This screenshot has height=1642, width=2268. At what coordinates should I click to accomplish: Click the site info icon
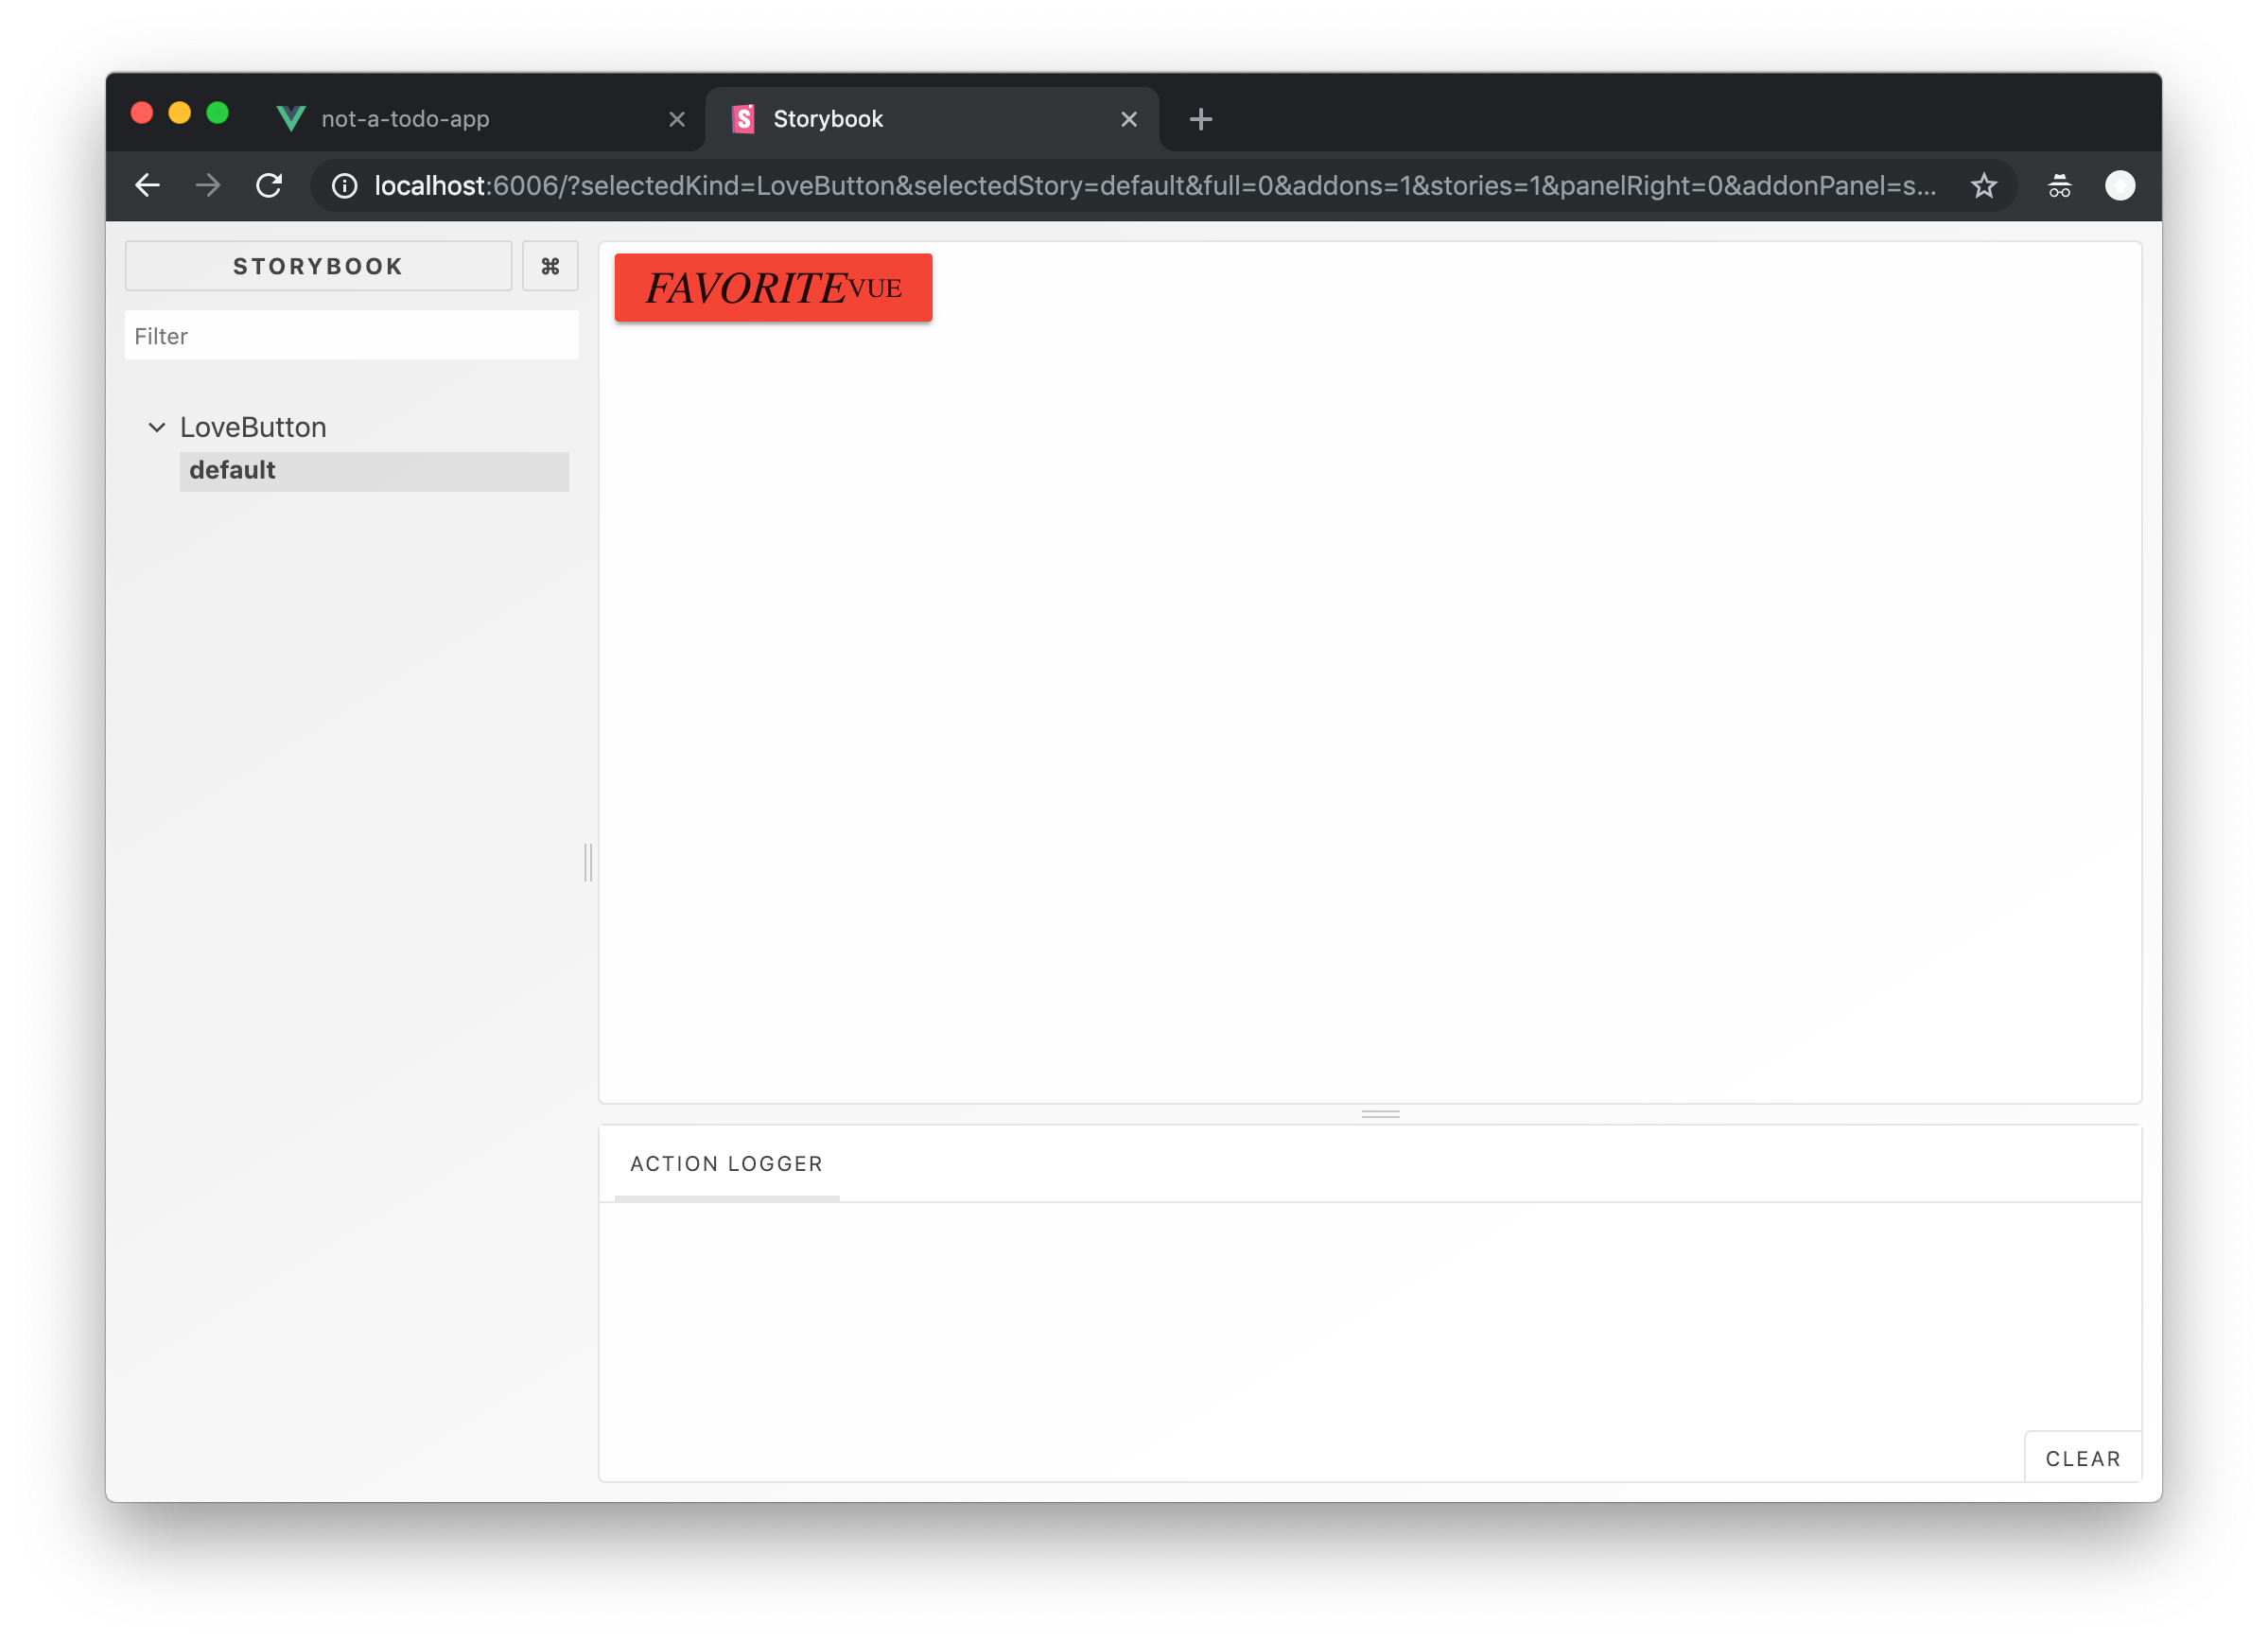click(x=344, y=186)
